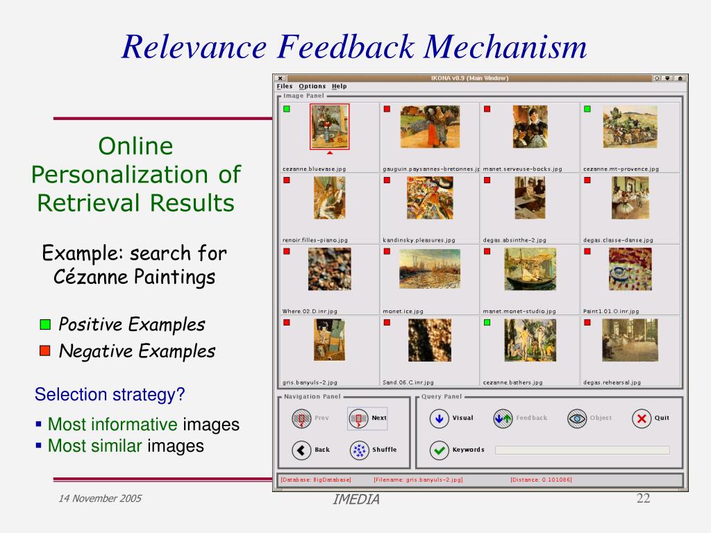Screen dimensions: 711x533
Task: Select the Where.02.D.inr.jpg texture thumbnail
Action: pyautogui.click(x=330, y=269)
